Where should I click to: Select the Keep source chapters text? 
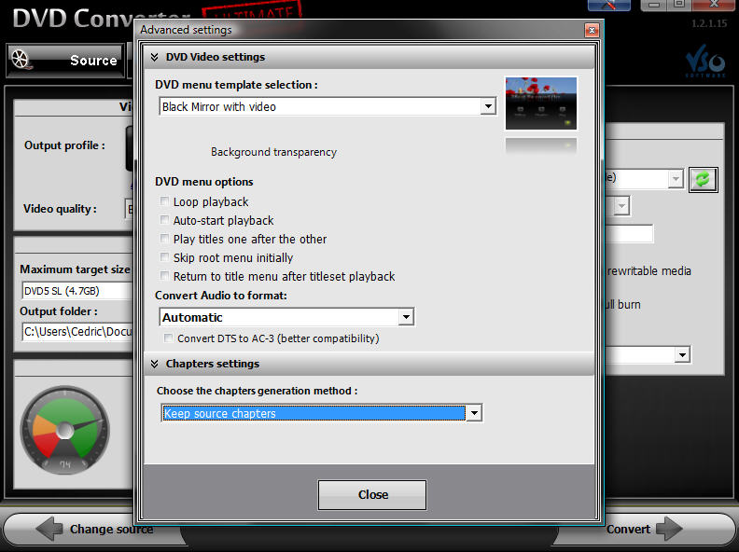(219, 413)
